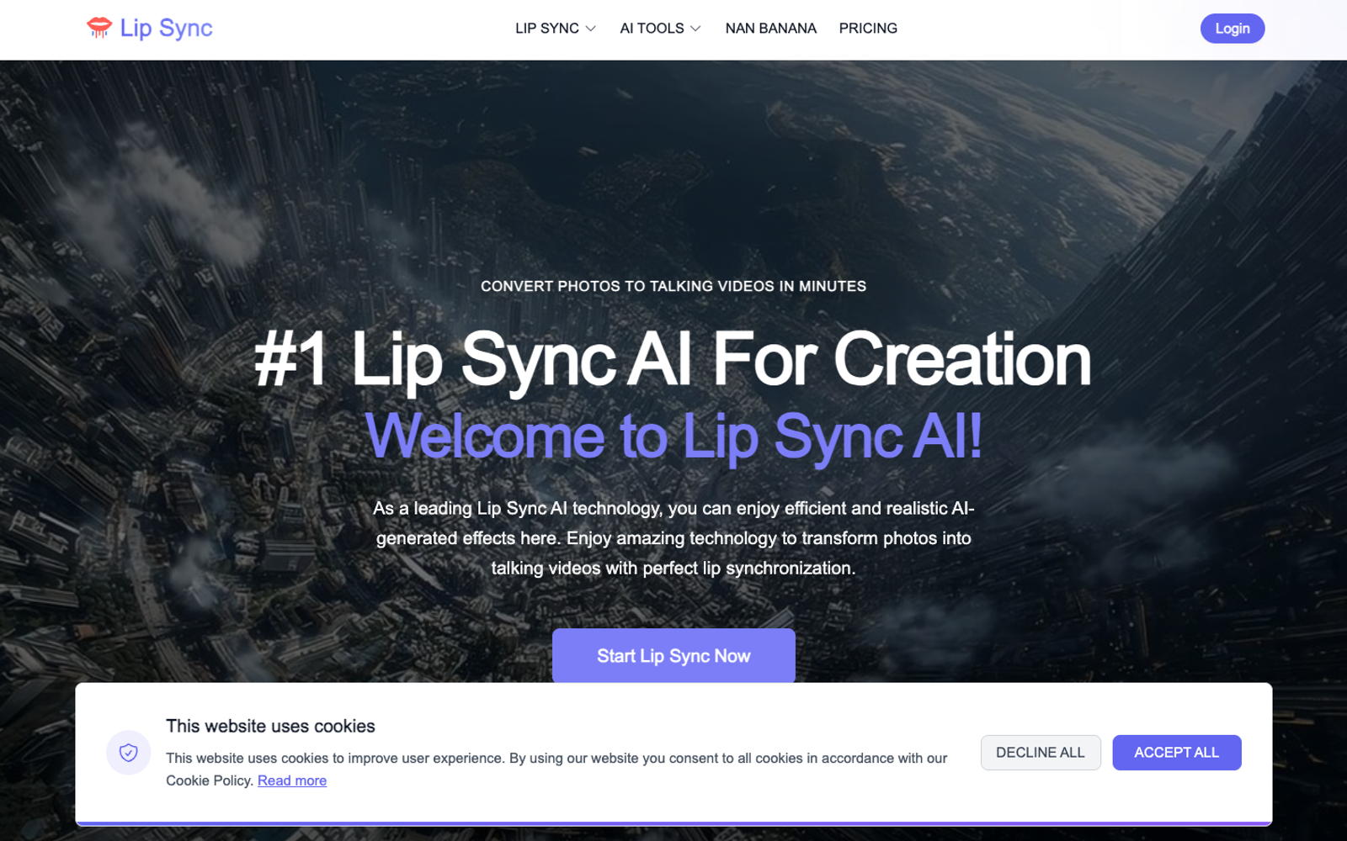The image size is (1347, 841).
Task: Click the red lips logo icon
Action: click(x=99, y=28)
